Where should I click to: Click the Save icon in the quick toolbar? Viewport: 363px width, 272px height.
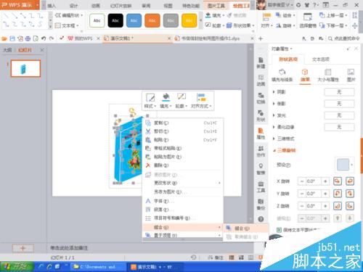pyautogui.click(x=12, y=38)
